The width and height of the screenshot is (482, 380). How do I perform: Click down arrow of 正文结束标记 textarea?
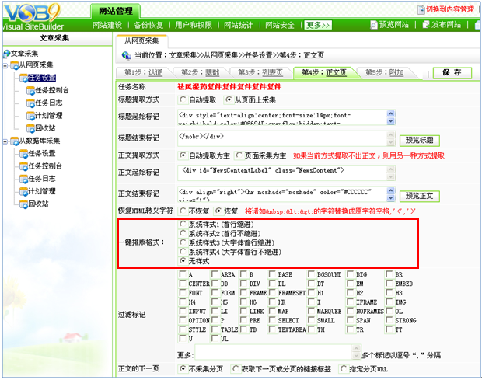(391, 198)
